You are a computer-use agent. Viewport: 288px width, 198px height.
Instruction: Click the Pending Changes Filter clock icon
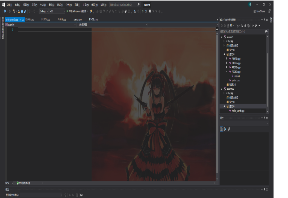point(237,26)
